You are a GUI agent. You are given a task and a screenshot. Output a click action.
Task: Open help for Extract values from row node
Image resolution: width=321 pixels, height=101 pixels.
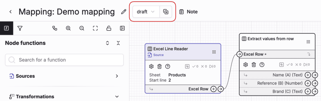262,64
